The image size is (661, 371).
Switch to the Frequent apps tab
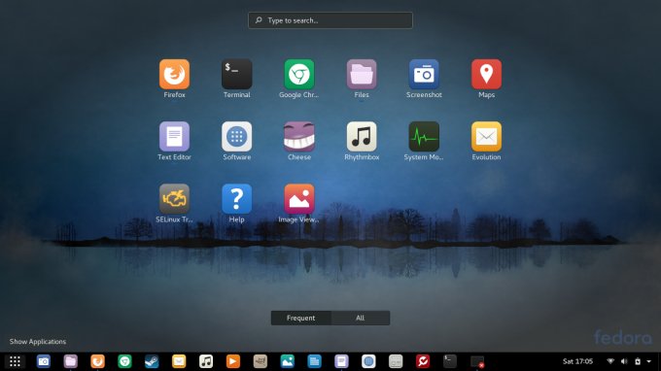(x=300, y=318)
